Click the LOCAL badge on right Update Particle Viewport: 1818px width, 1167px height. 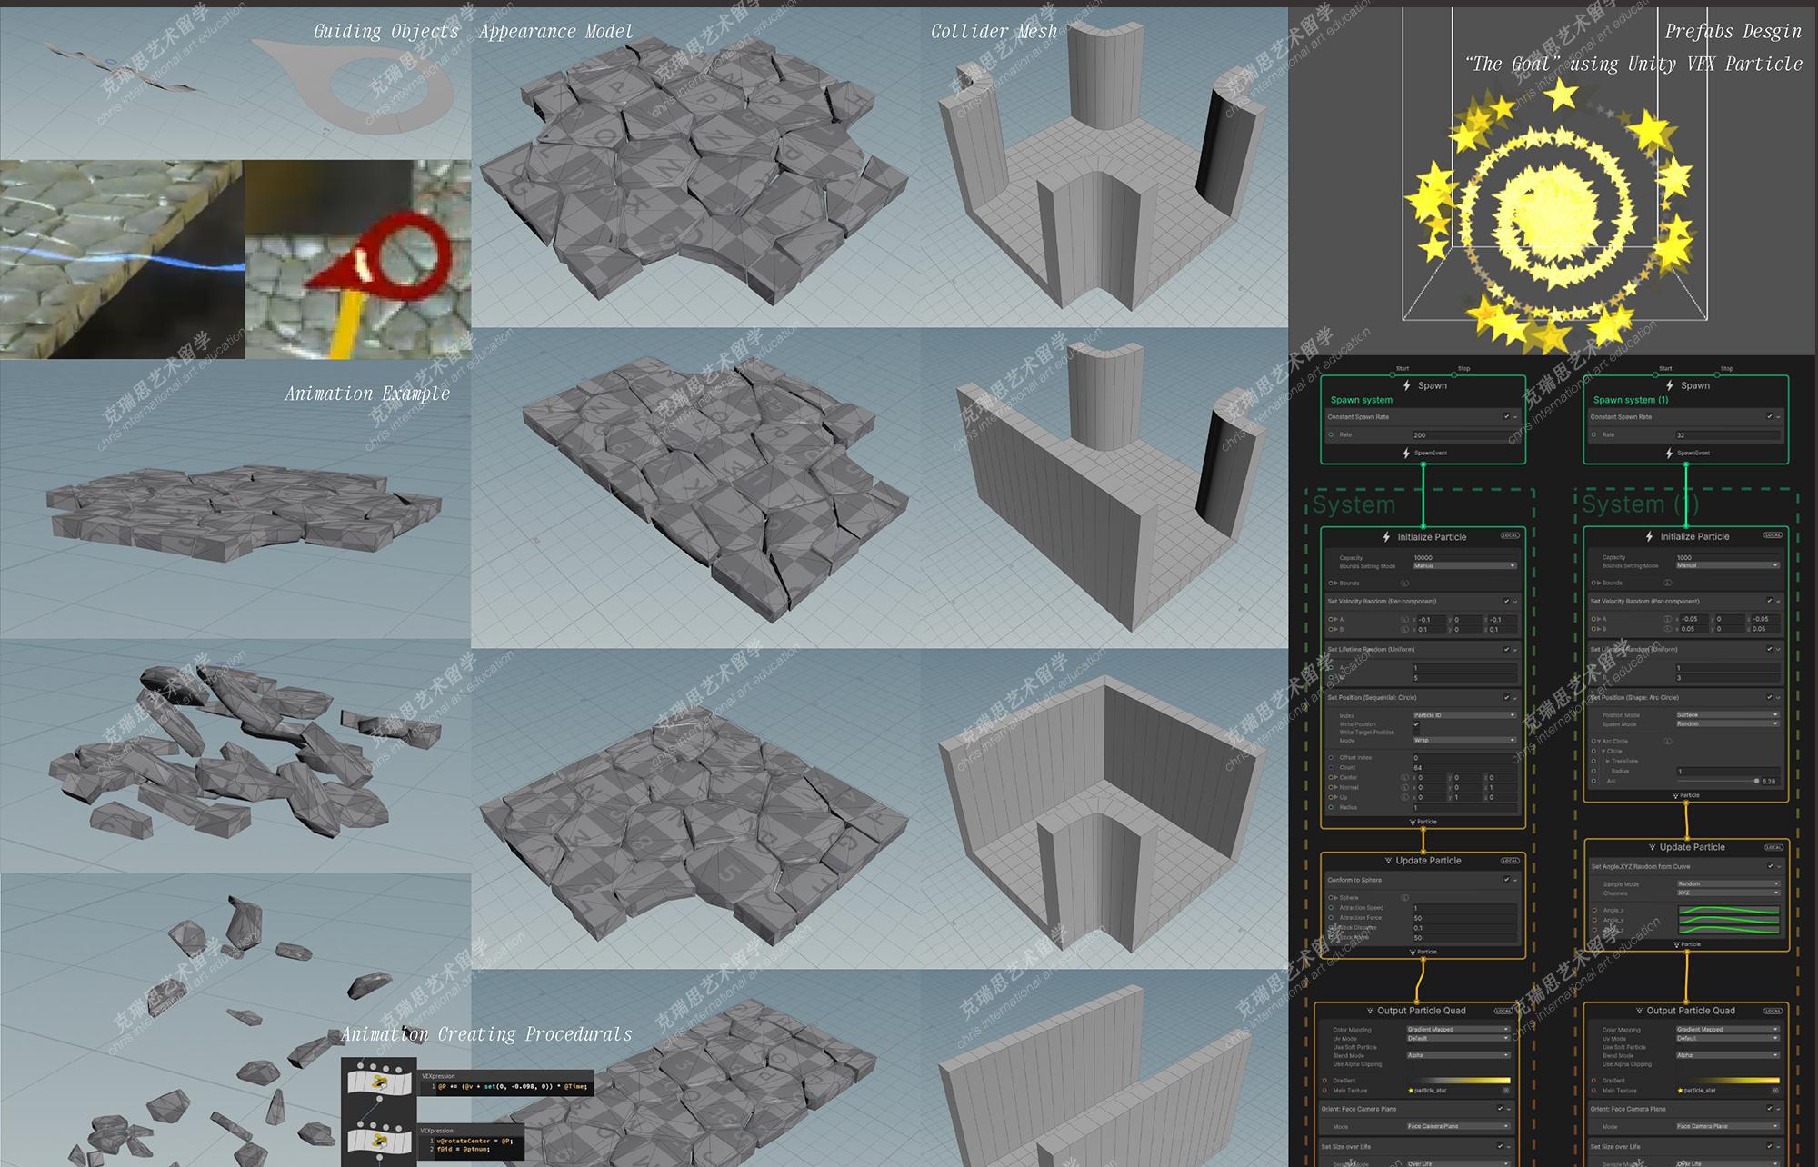pyautogui.click(x=1773, y=847)
